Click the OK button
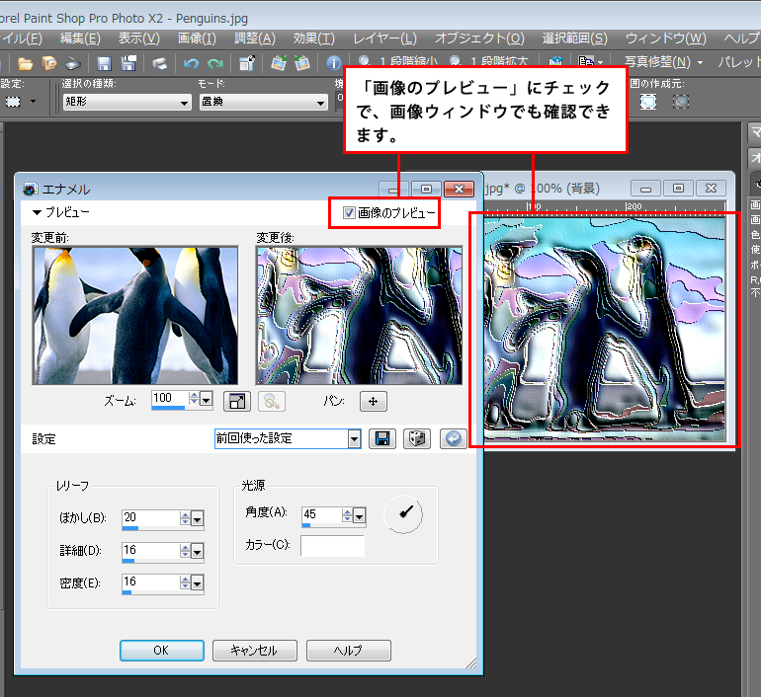This screenshot has width=761, height=697. coord(162,651)
